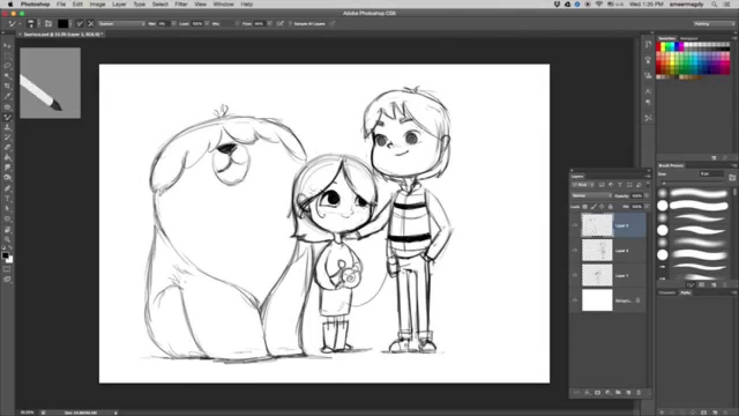The image size is (739, 416).
Task: Open the Filter menu
Action: 181,4
